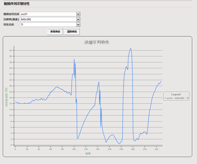
Task: Click the Legend title text
Action: click(x=176, y=94)
